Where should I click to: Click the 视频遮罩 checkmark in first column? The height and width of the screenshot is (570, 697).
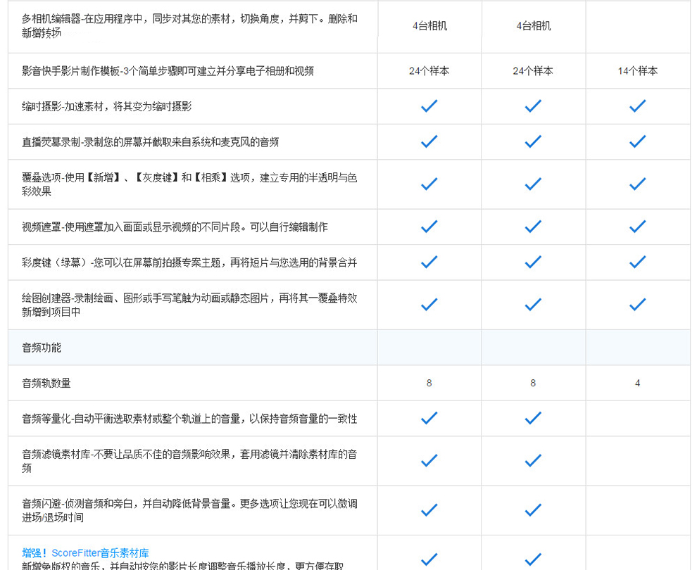pyautogui.click(x=428, y=227)
